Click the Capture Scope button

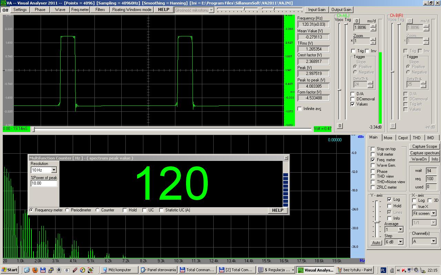(424, 146)
